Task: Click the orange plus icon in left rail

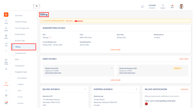Action: [x=6, y=15]
